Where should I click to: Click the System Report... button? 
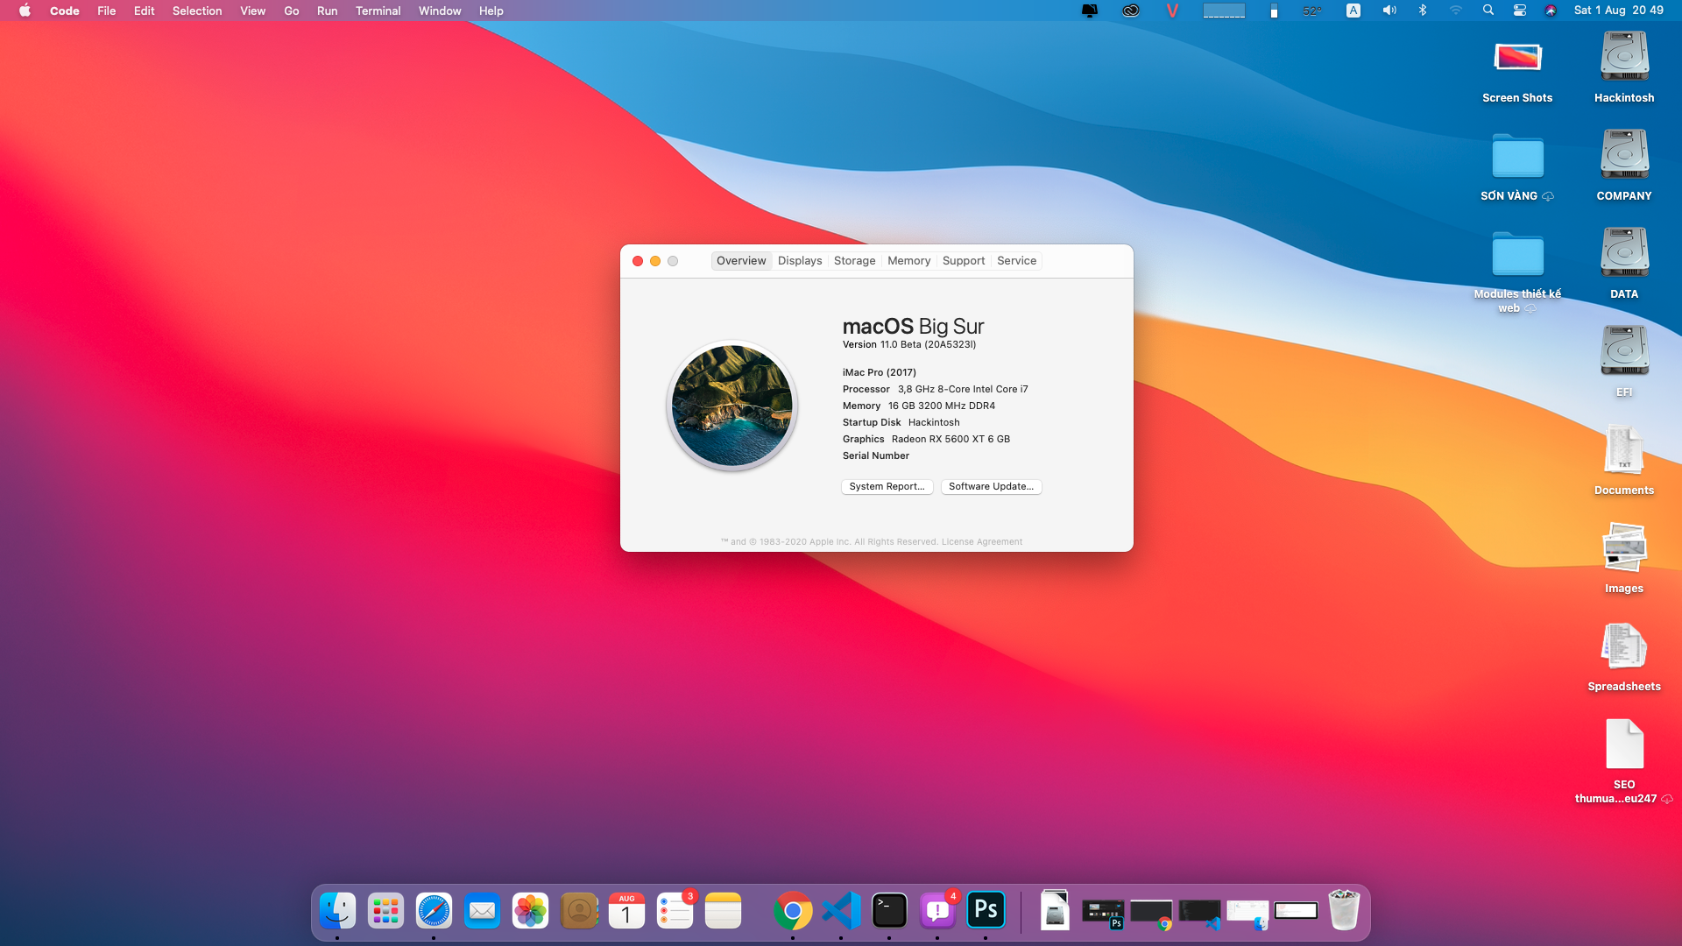click(x=887, y=486)
